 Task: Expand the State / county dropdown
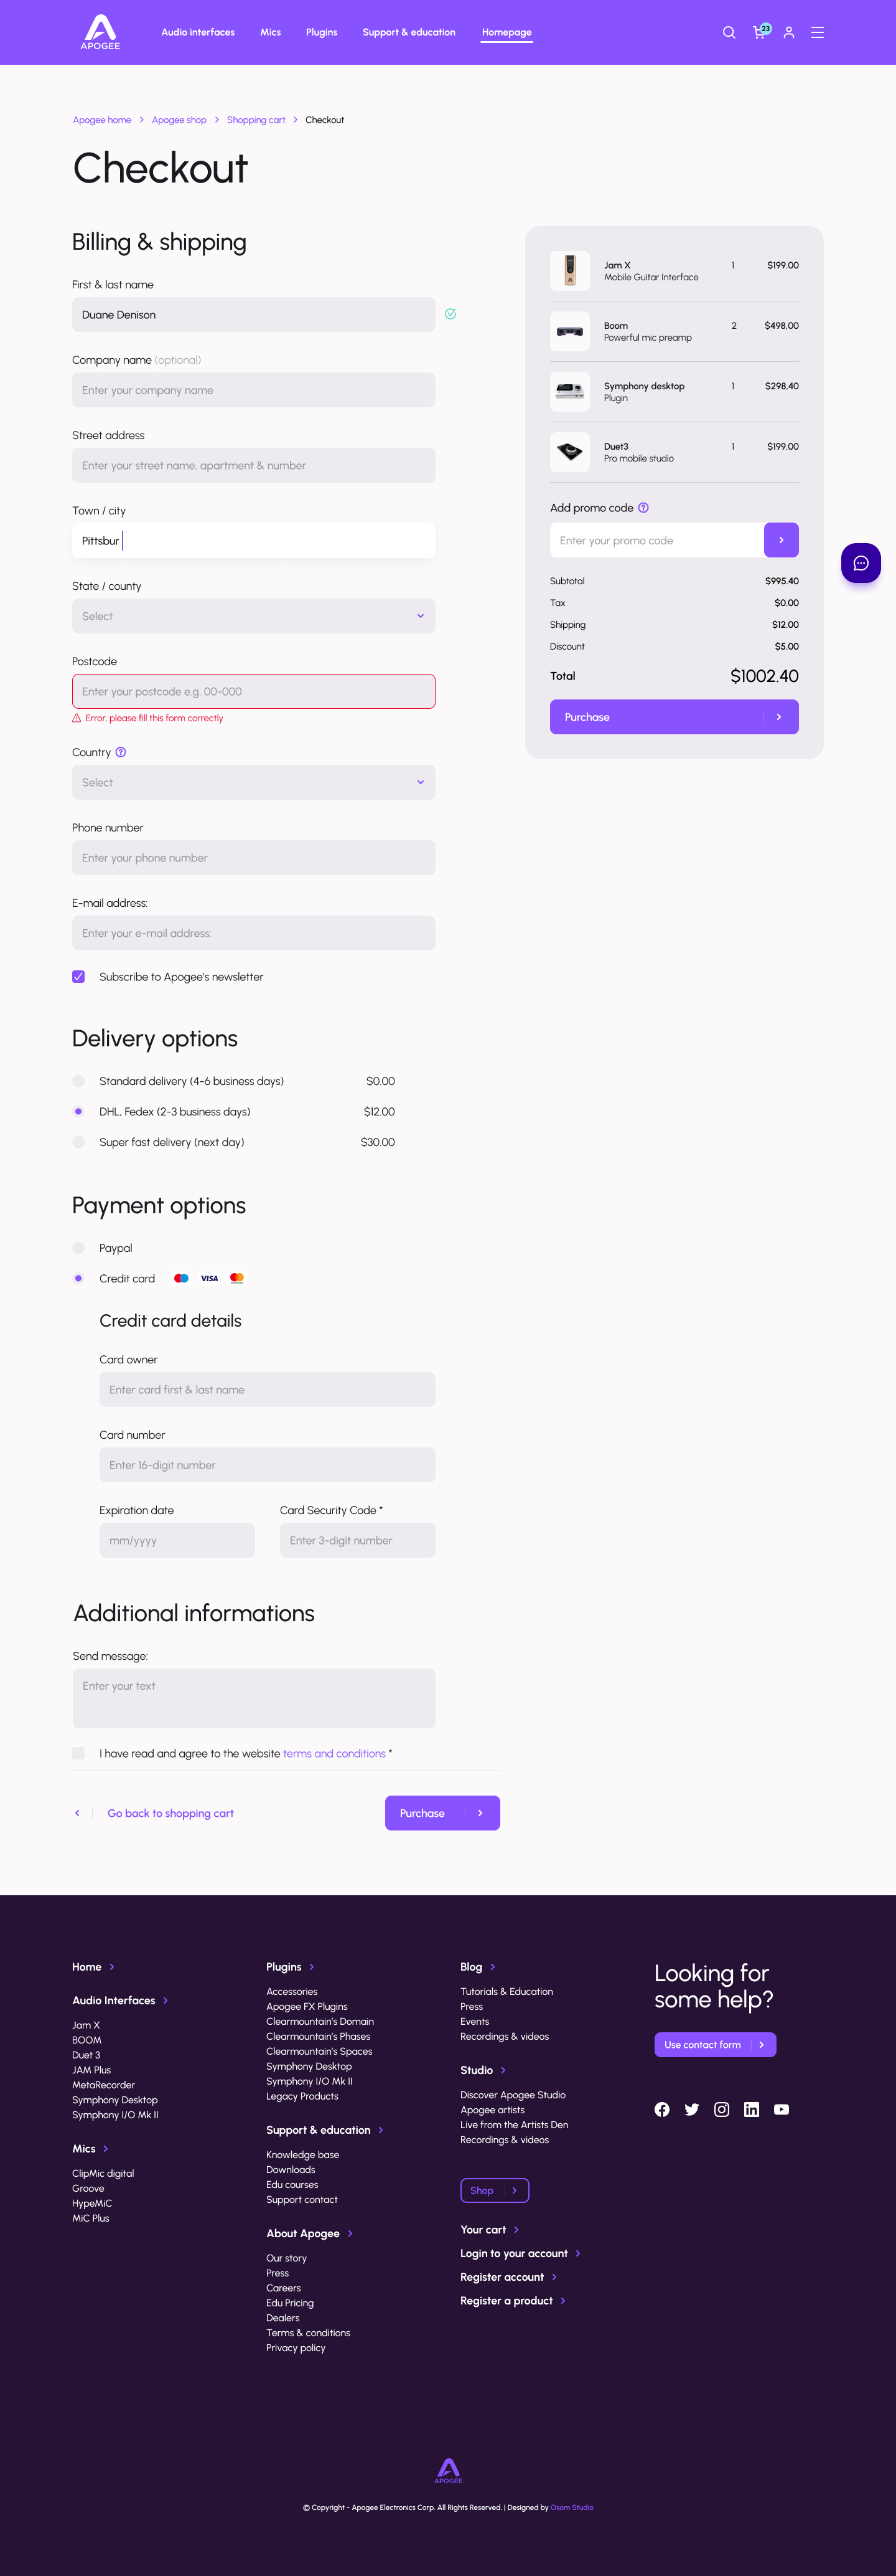coord(254,616)
